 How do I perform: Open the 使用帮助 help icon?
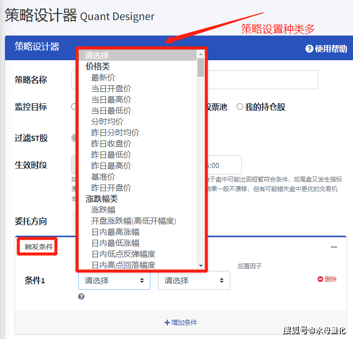click(309, 49)
